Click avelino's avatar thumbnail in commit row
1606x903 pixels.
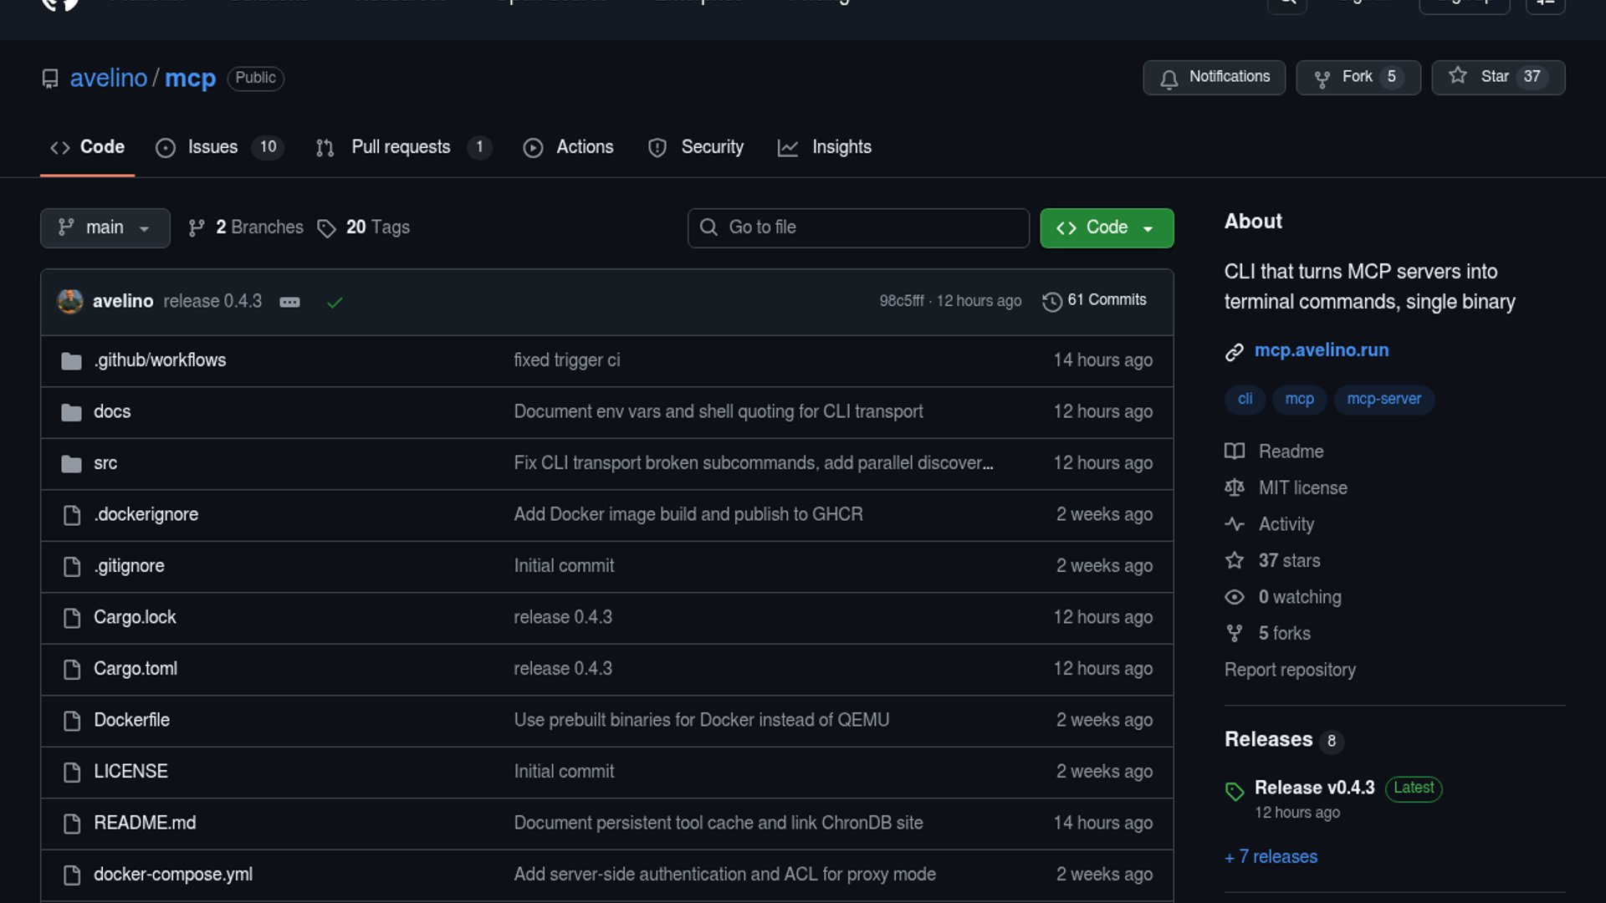point(70,301)
